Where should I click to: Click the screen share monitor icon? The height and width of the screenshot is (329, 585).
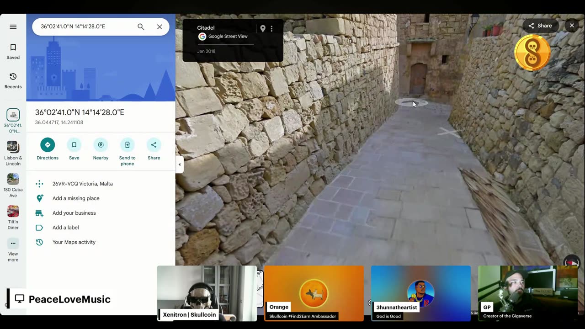(19, 299)
